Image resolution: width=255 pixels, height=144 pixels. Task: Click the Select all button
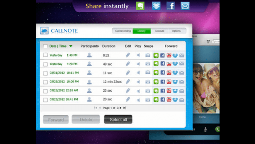tap(118, 120)
